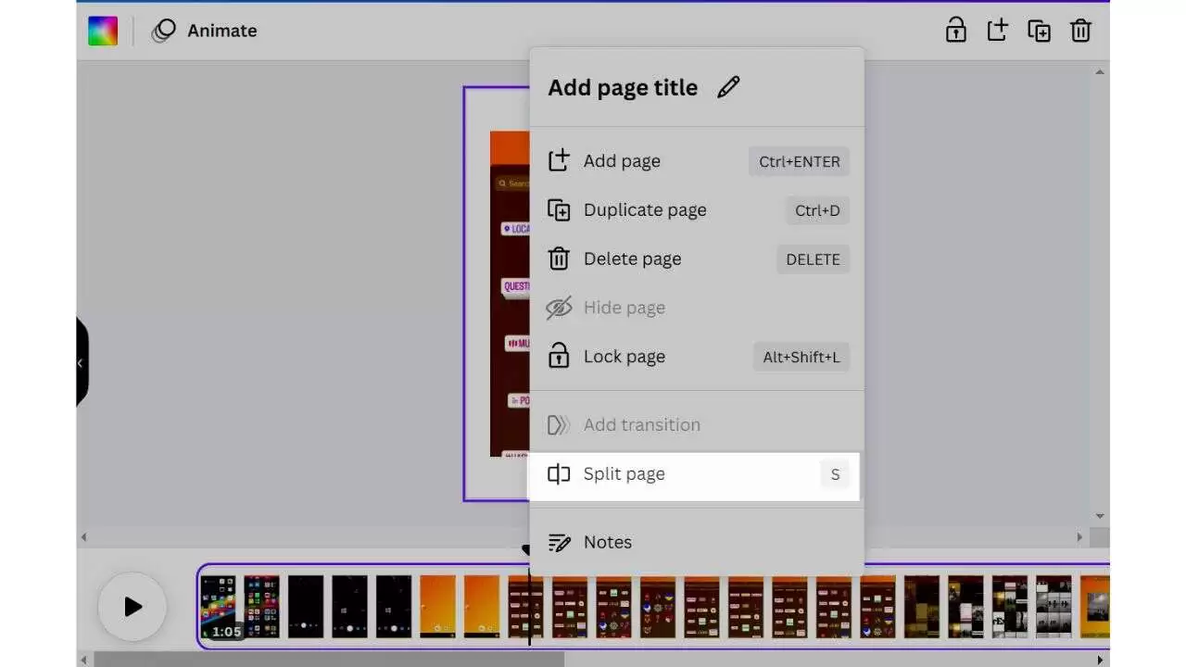Click Hide page menu option
1186x667 pixels.
click(x=697, y=308)
